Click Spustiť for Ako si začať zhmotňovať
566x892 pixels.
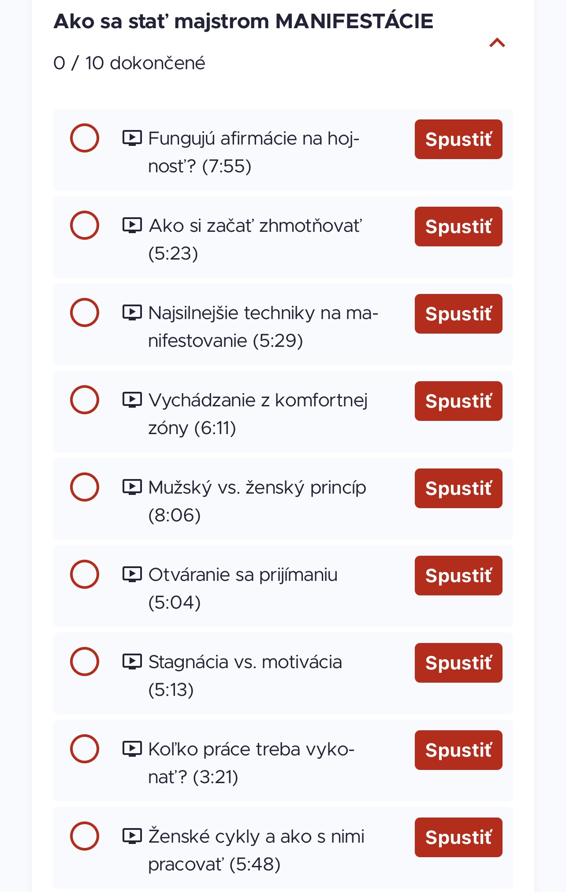458,227
